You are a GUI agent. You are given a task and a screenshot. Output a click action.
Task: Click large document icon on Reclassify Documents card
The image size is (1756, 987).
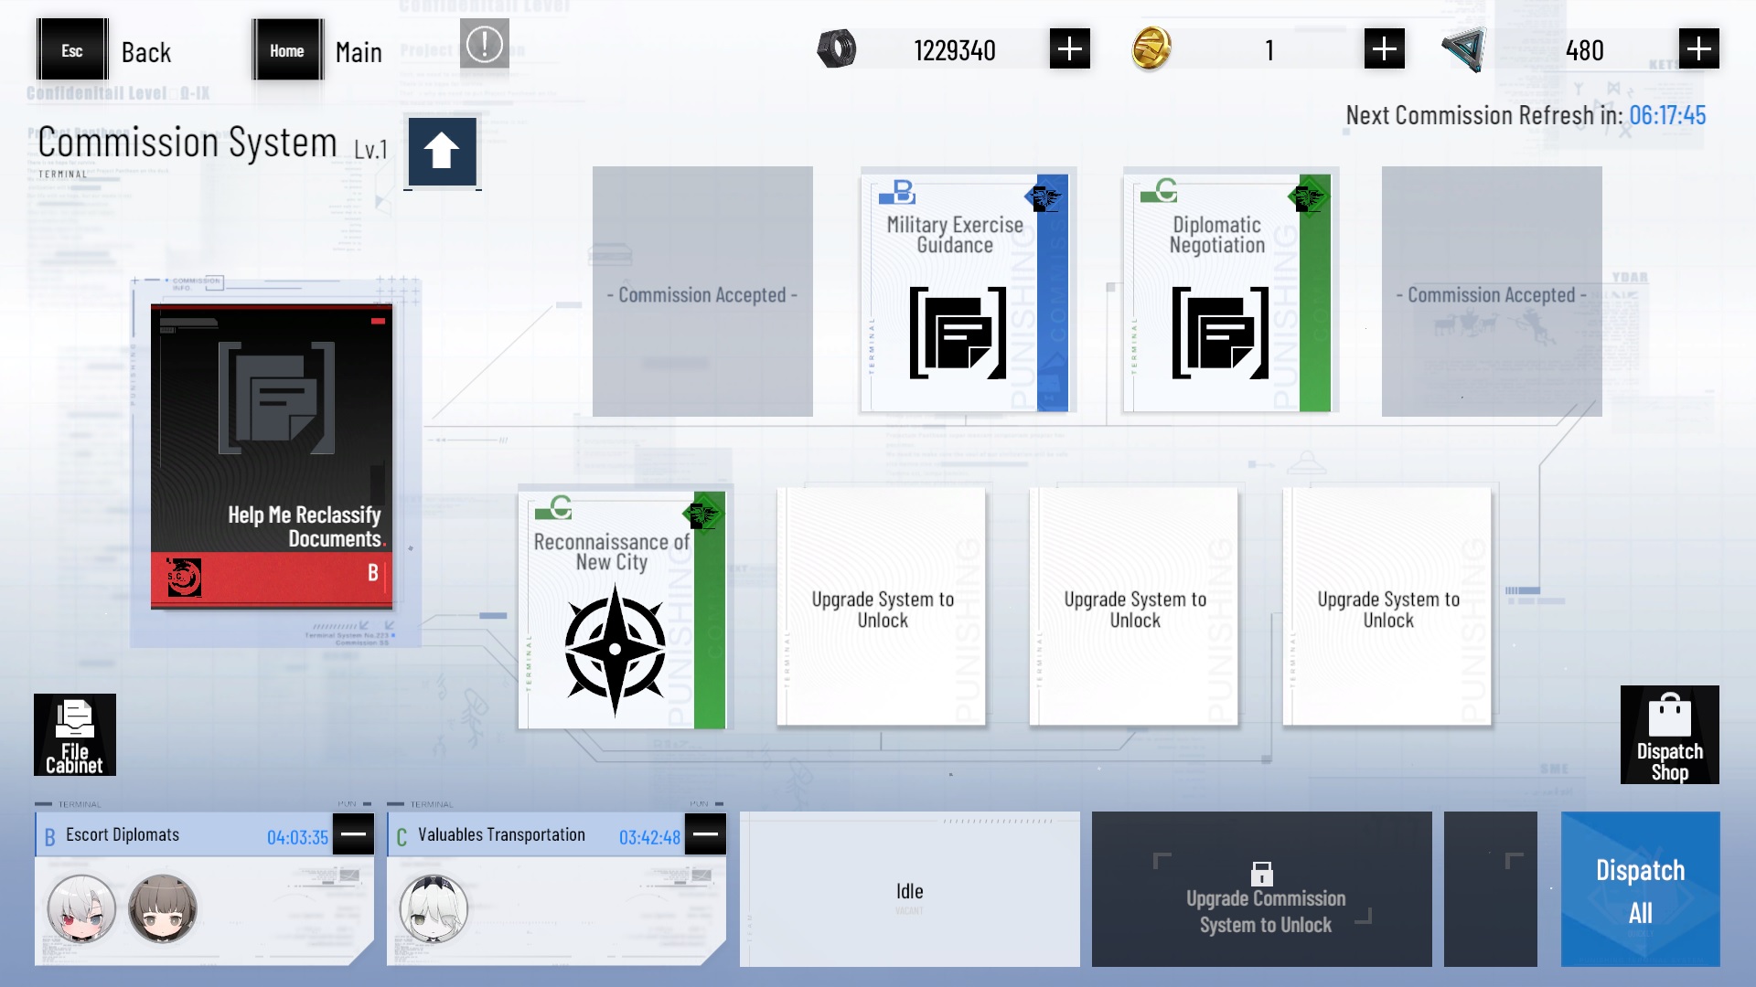[x=276, y=398]
